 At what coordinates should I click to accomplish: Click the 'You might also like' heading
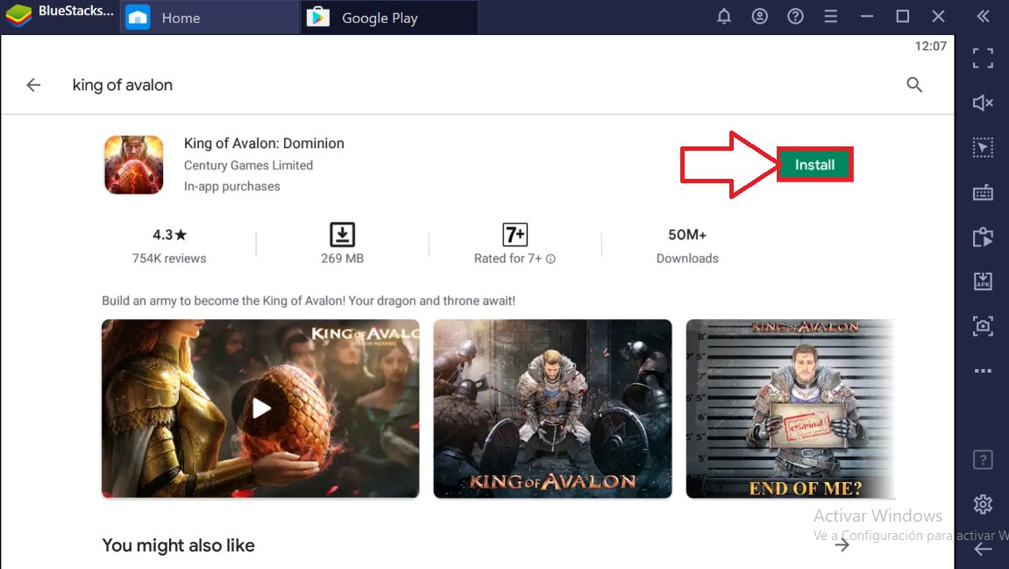tap(178, 546)
